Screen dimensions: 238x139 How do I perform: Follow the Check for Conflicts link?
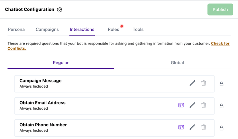220,44
